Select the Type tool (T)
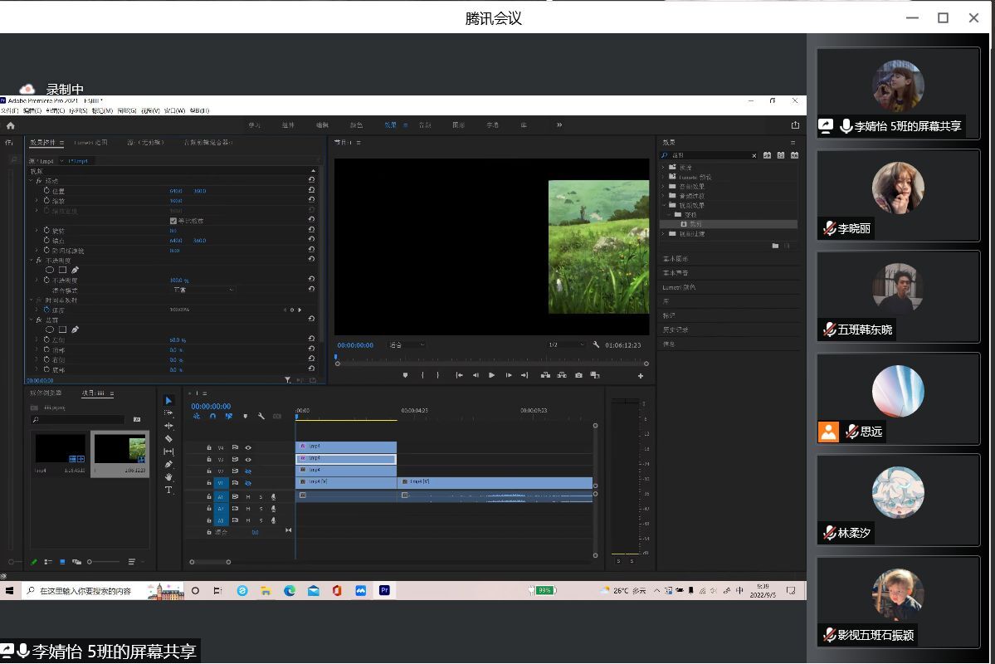The height and width of the screenshot is (664, 995). [169, 491]
